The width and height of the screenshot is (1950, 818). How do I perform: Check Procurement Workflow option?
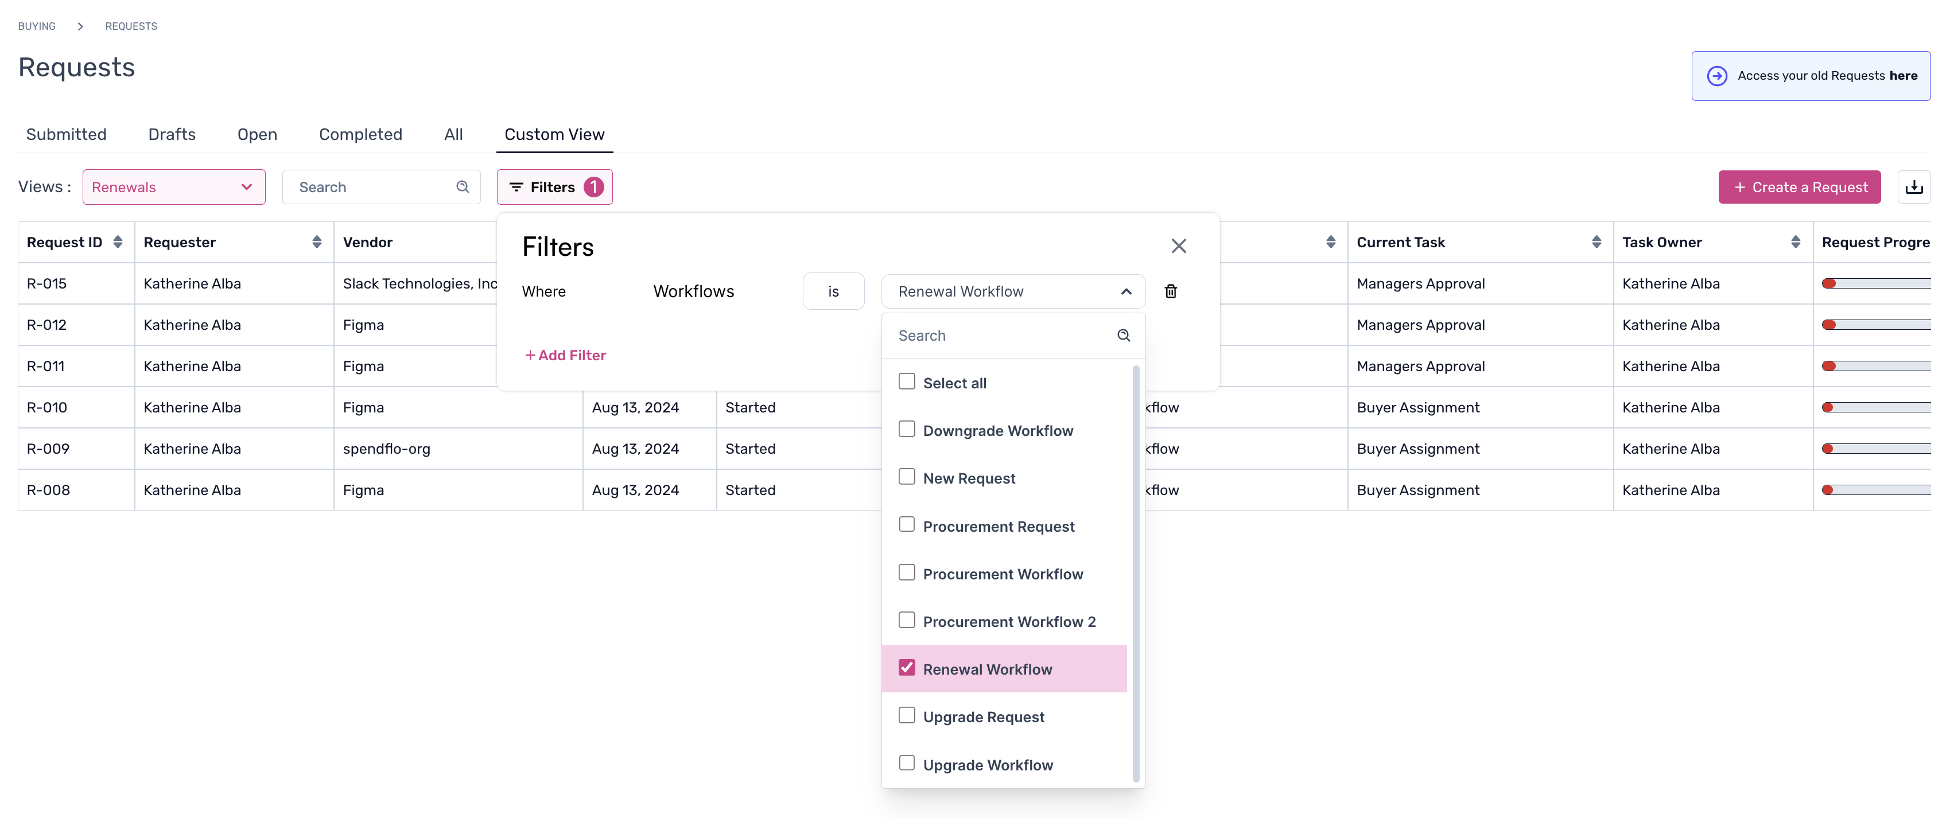[x=906, y=572]
